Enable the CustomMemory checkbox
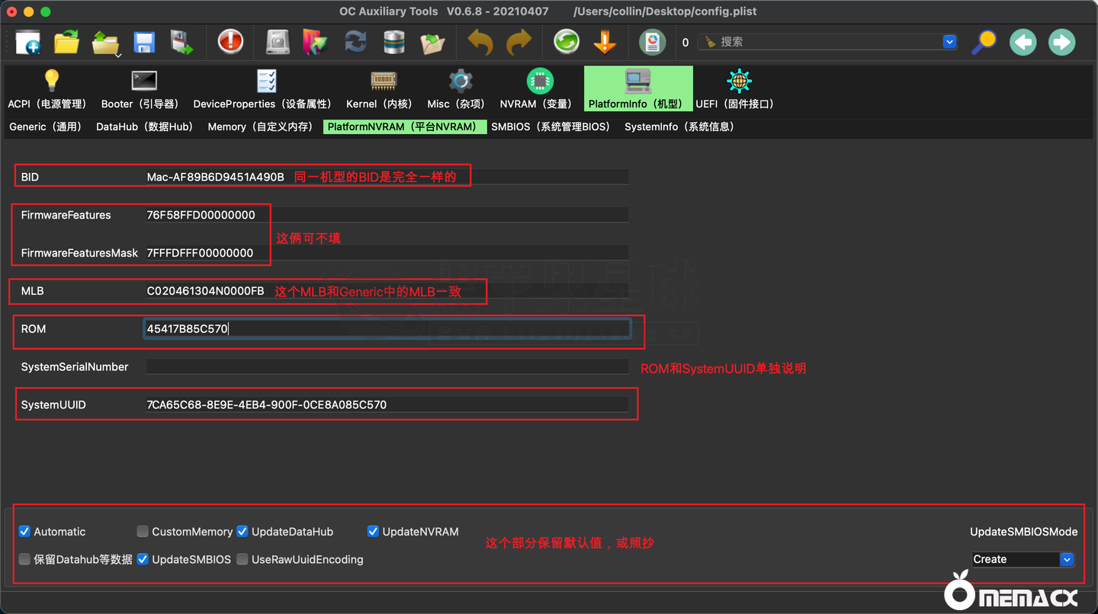Screen dimensions: 1098x614 [143, 532]
